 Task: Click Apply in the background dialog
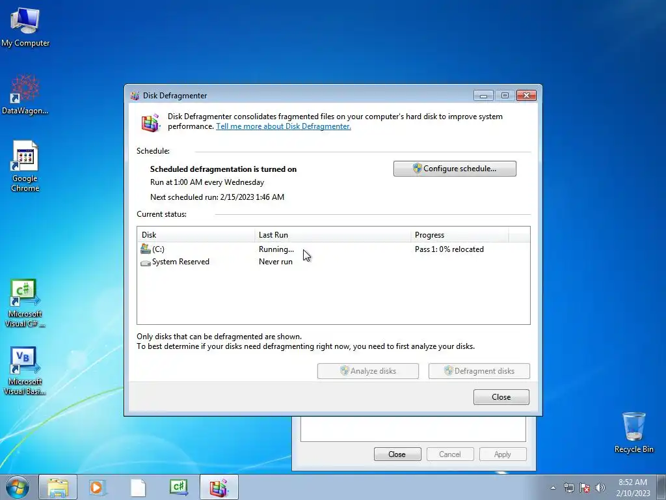point(503,454)
